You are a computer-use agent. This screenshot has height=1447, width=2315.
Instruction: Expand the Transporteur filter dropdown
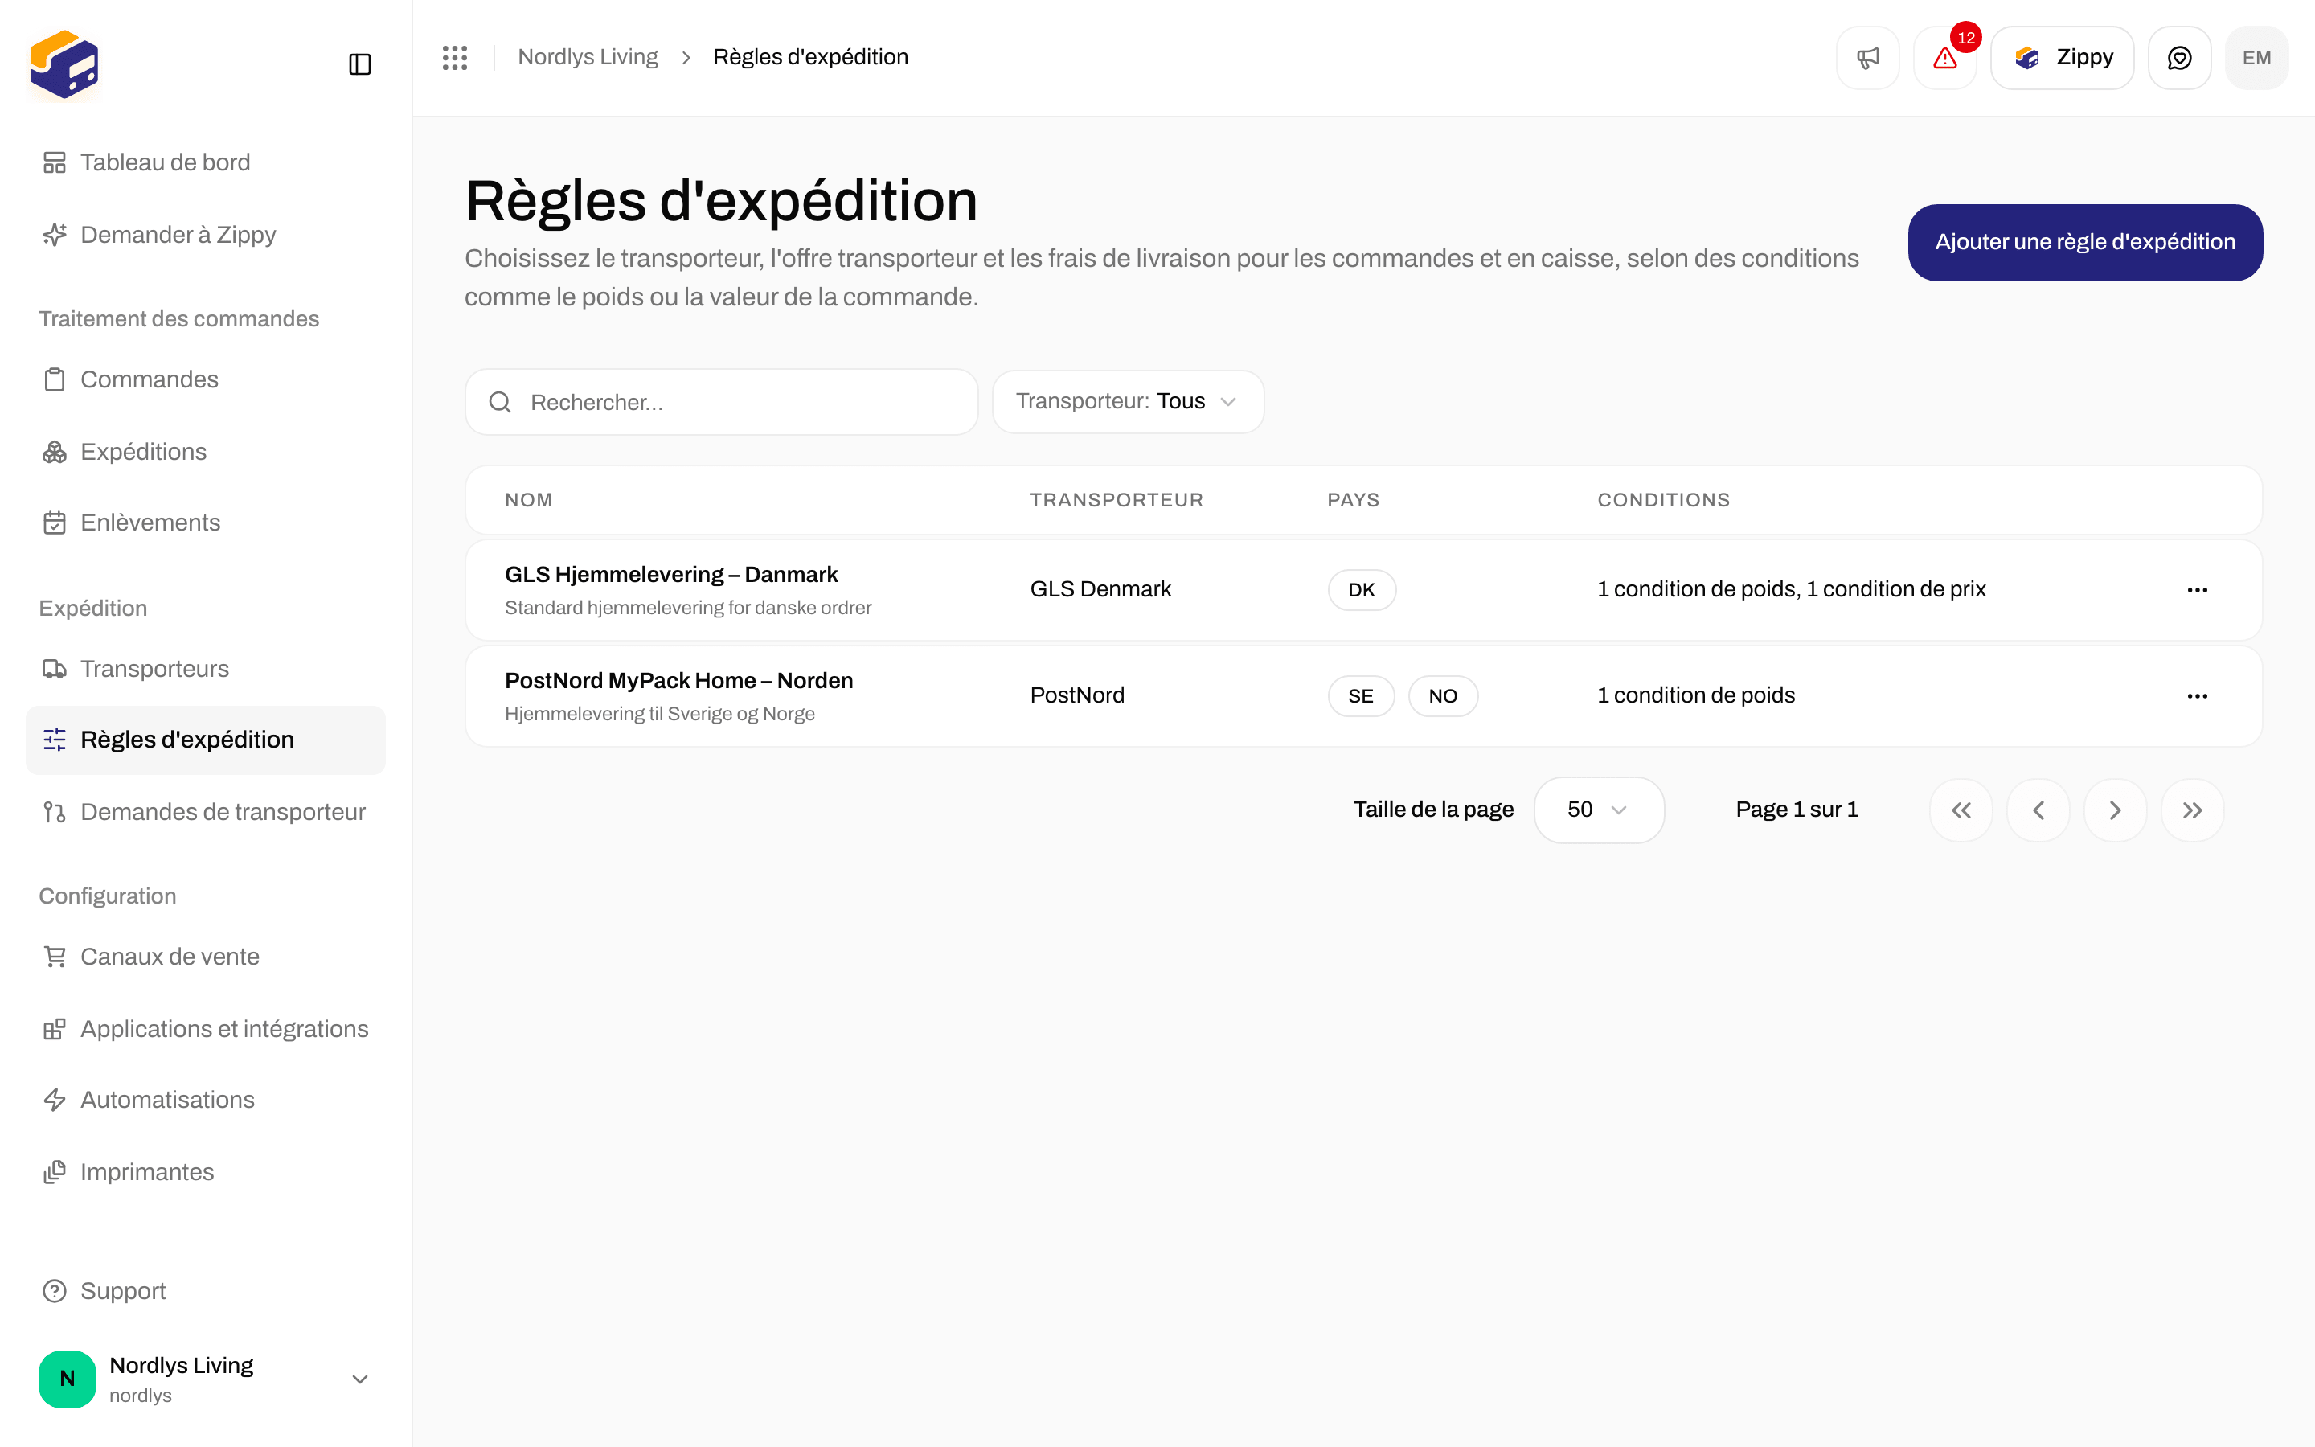click(x=1128, y=402)
